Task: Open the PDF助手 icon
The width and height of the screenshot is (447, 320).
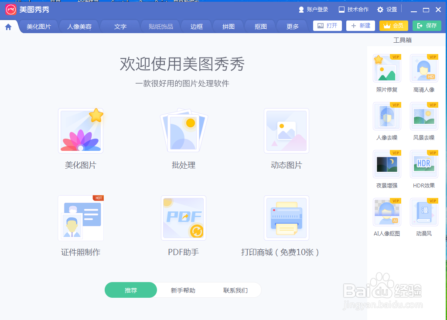Action: (x=184, y=218)
